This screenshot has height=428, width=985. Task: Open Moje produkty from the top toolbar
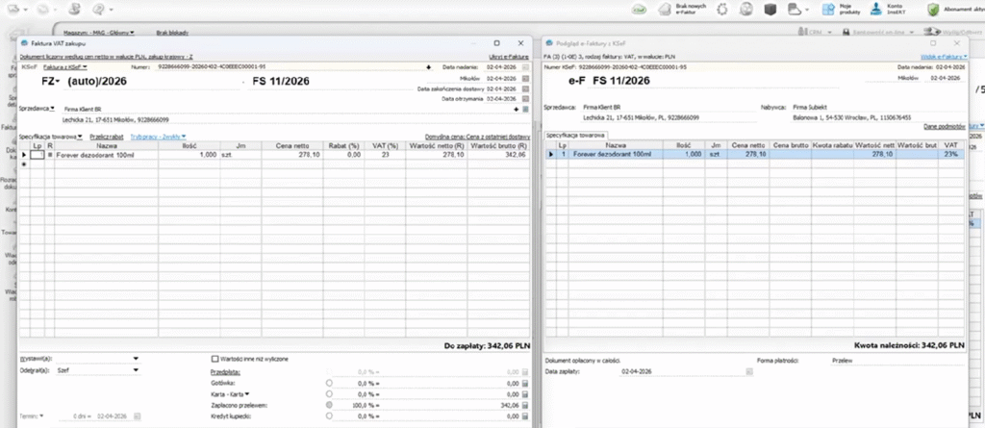click(829, 9)
